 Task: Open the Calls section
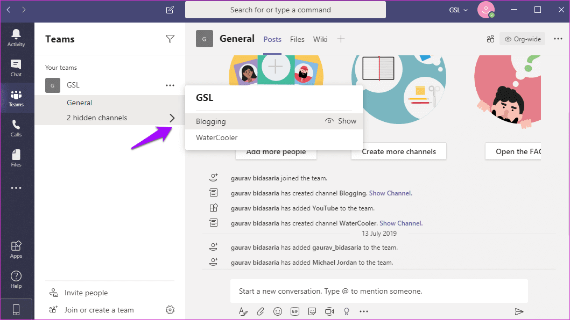click(x=16, y=128)
